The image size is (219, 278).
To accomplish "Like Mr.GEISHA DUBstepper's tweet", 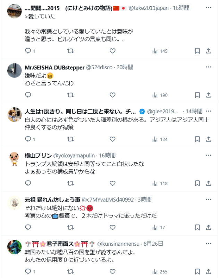I will pos(112,95).
